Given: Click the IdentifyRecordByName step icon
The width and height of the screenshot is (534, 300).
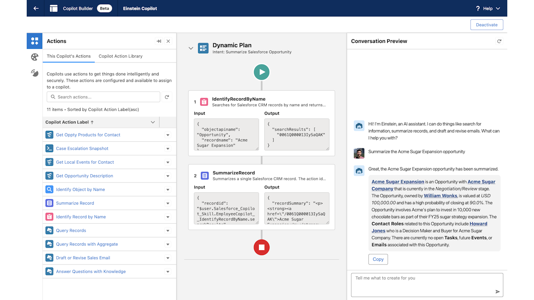Looking at the screenshot, I should coord(204,102).
